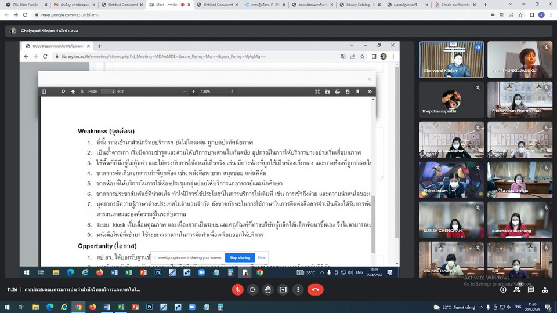Switch to TRU User Profile tab
The image size is (557, 313).
(x=25, y=5)
